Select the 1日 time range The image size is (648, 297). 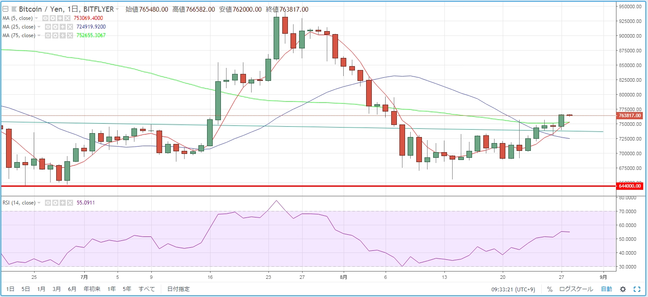(x=10, y=289)
